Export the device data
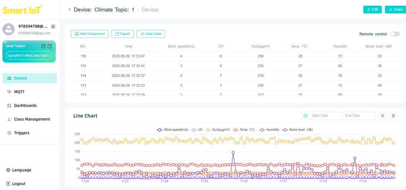The image size is (406, 190). [122, 34]
